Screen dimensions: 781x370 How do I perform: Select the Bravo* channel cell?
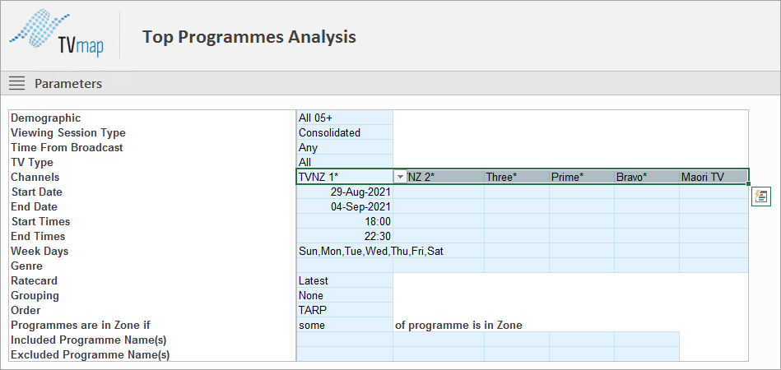click(x=647, y=177)
